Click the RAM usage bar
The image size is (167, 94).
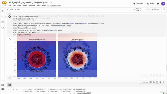(x=142, y=9)
